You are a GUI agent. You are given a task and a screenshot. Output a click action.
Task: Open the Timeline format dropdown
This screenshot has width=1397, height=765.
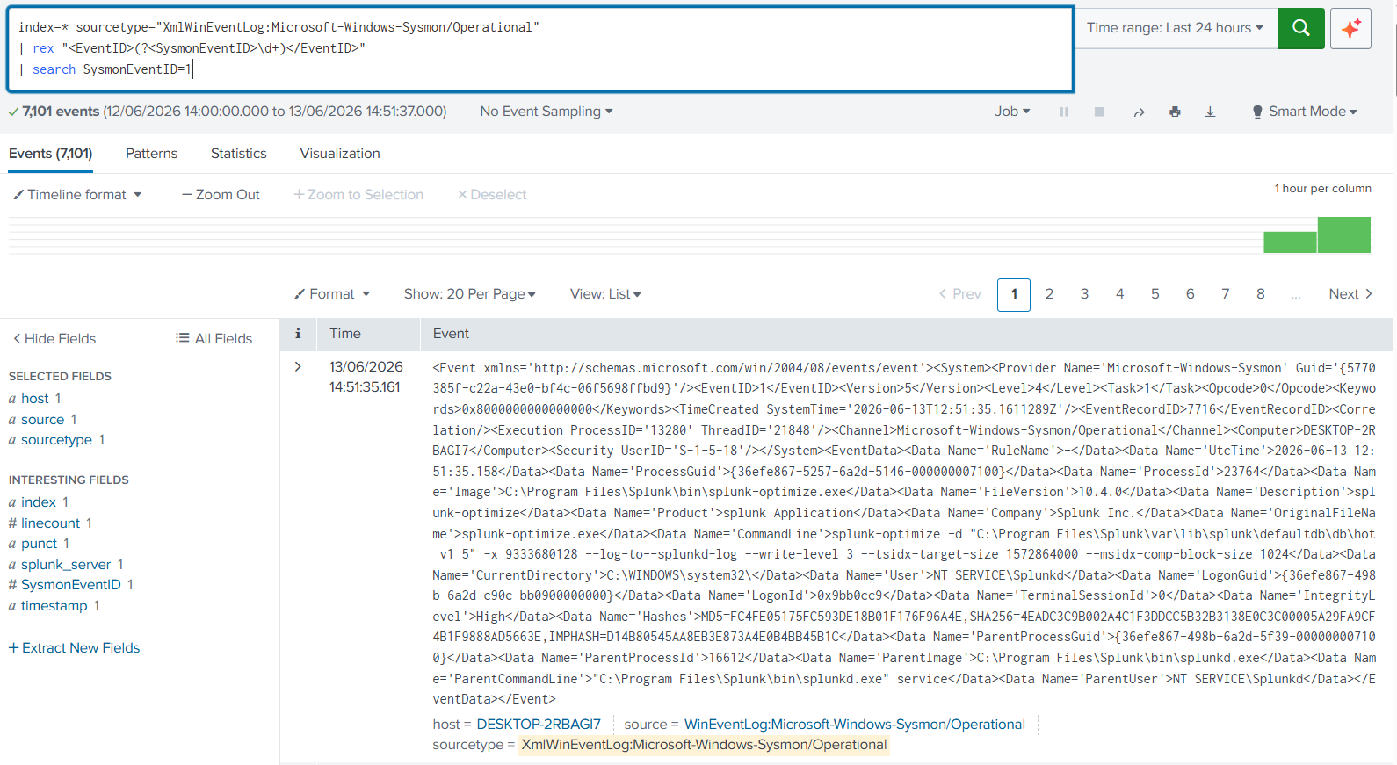(x=77, y=195)
